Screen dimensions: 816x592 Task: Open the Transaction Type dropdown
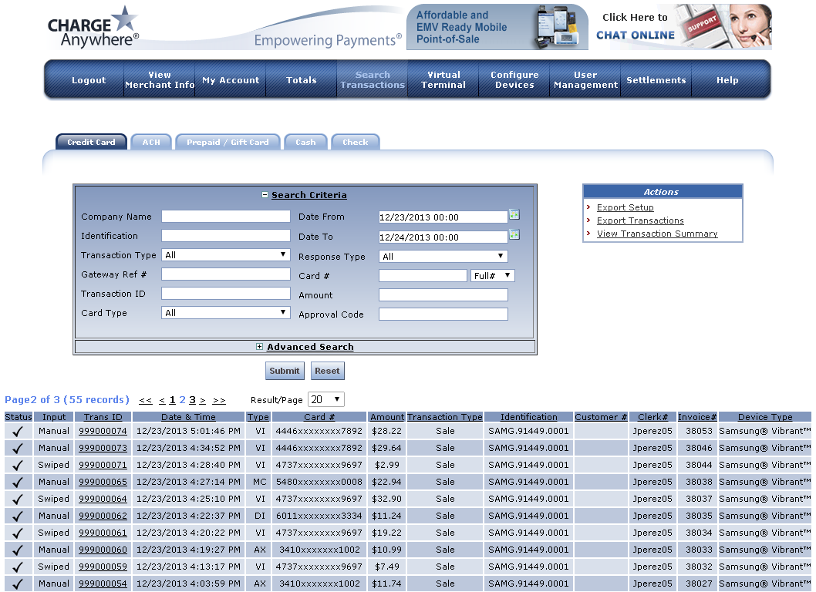225,255
